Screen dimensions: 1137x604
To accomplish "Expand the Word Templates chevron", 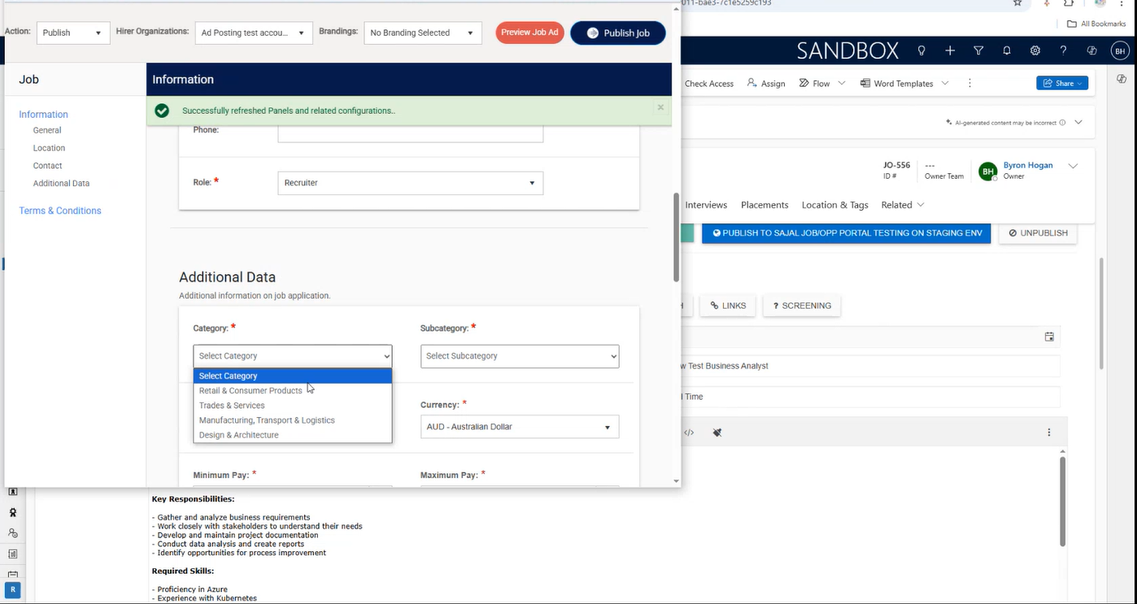I will pyautogui.click(x=945, y=83).
